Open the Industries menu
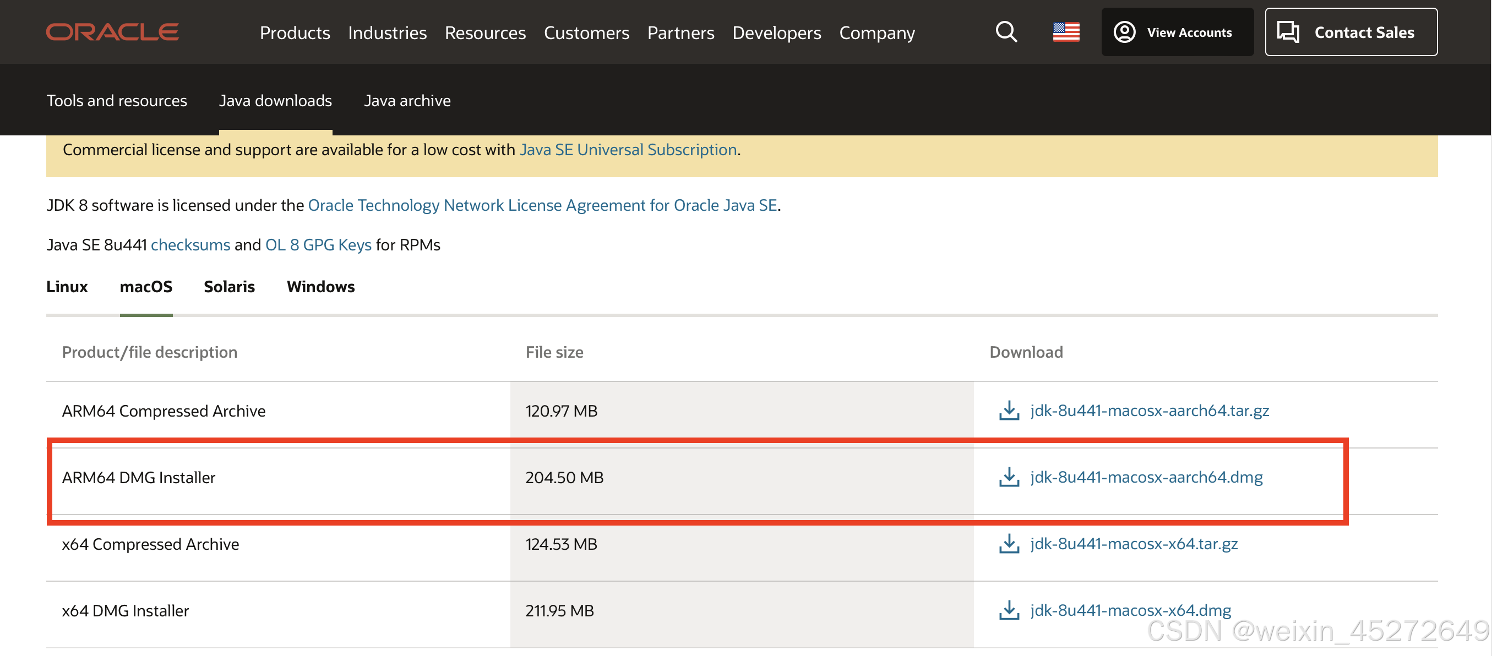This screenshot has width=1492, height=656. coord(387,33)
